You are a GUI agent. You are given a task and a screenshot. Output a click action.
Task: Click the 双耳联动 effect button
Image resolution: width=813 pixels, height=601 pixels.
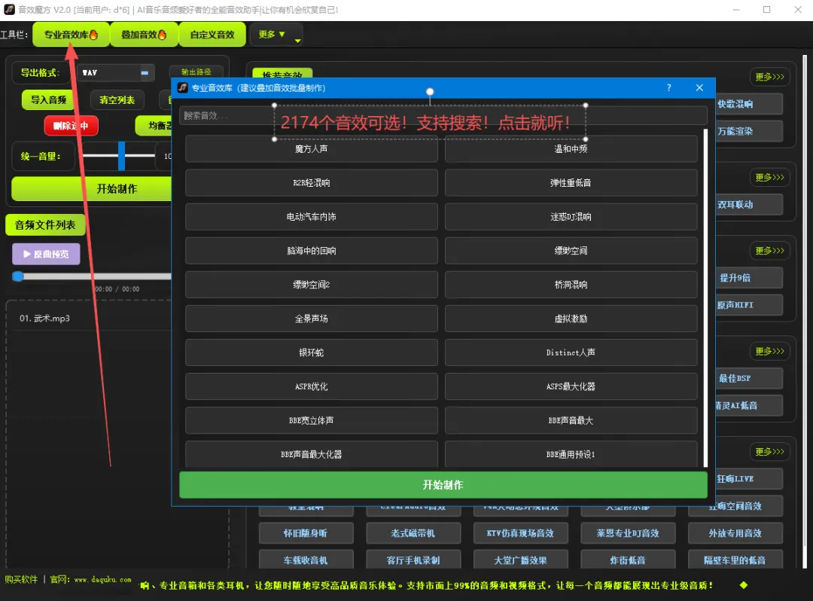tap(749, 205)
